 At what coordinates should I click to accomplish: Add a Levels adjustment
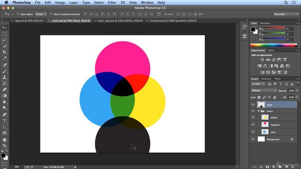click(x=268, y=60)
